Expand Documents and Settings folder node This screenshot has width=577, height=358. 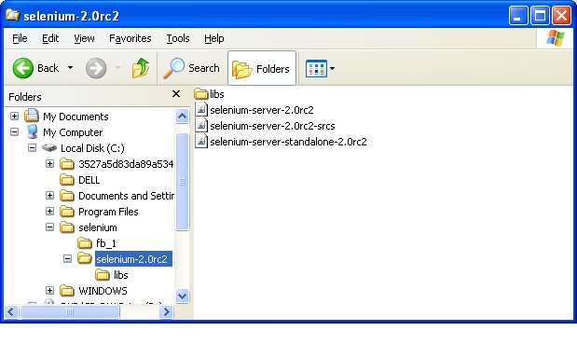click(x=49, y=196)
